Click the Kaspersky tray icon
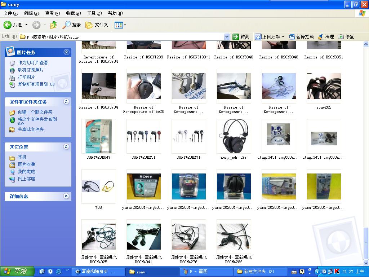The image size is (369, 277). coord(337,272)
